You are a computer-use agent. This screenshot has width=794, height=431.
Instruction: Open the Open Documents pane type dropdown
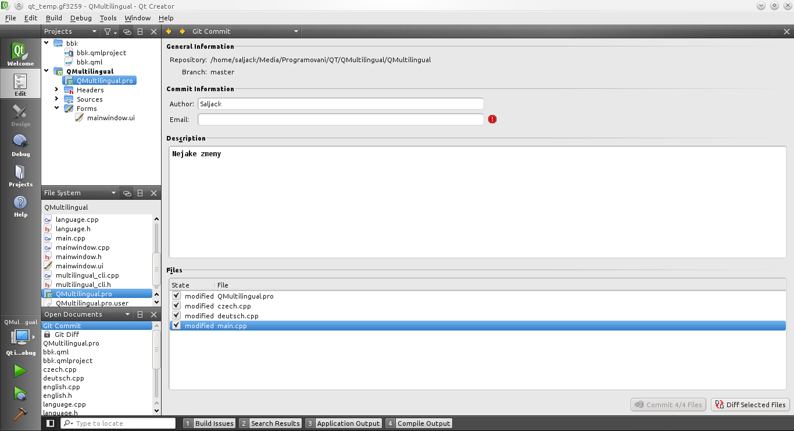(x=87, y=314)
